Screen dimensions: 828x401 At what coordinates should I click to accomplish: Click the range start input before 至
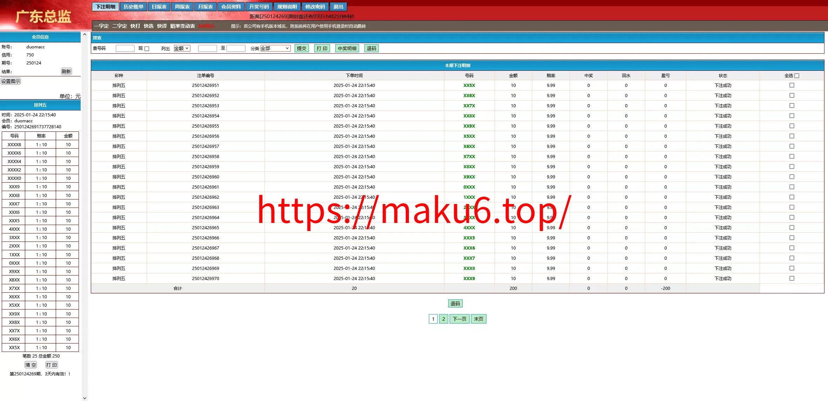click(x=208, y=48)
